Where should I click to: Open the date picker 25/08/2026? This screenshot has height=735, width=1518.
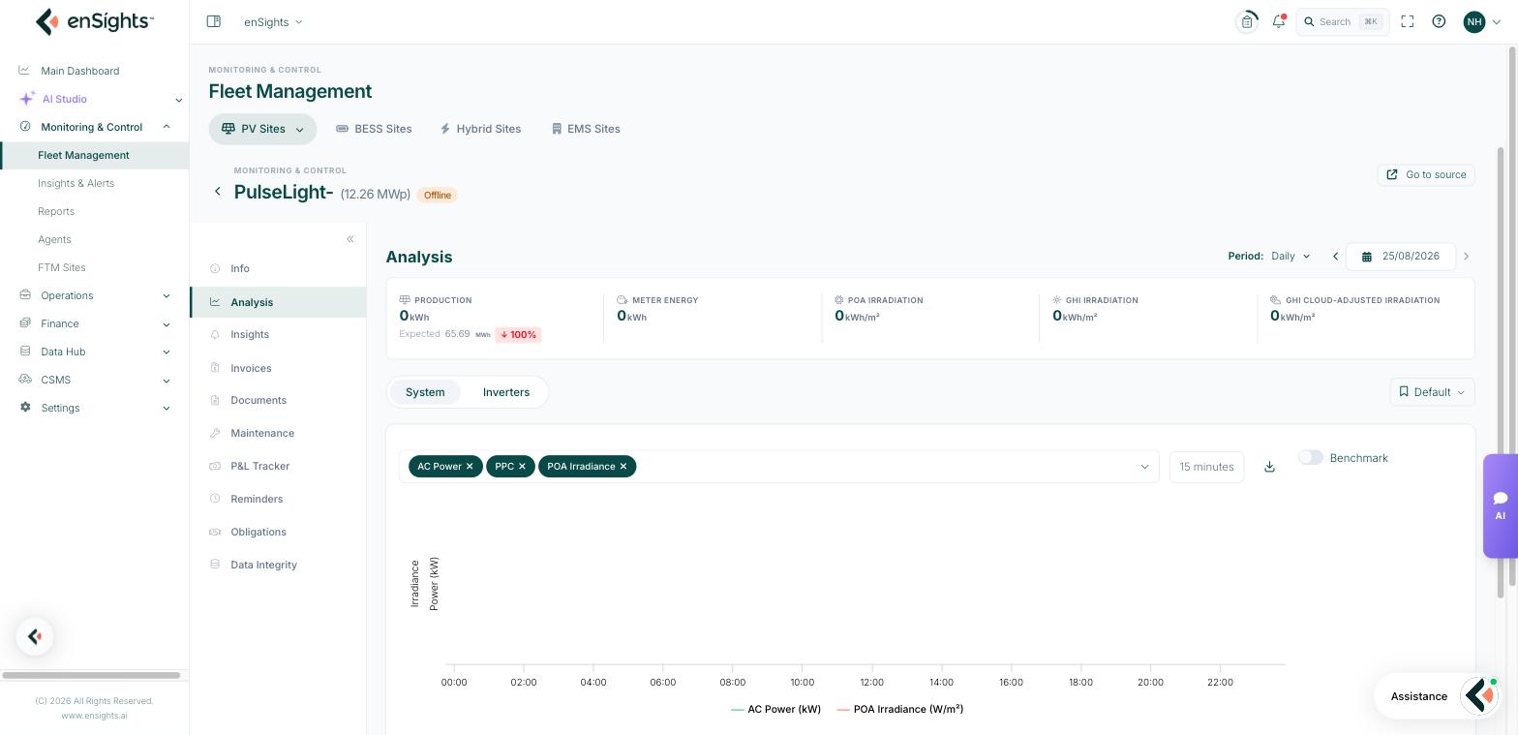click(x=1401, y=257)
